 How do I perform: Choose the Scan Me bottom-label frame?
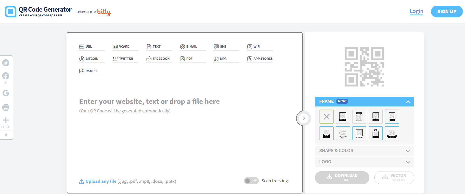tap(343, 117)
